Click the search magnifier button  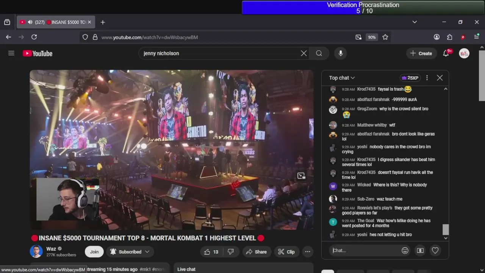coord(319,53)
